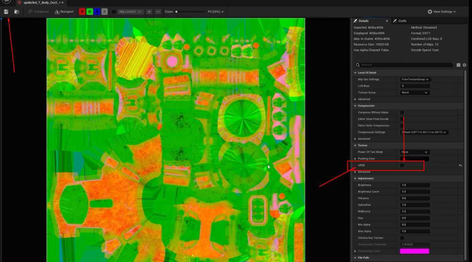
Task: Click the Brightness value field
Action: pos(415,185)
